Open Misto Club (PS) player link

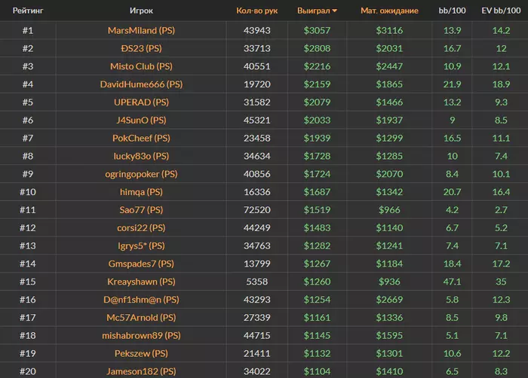(141, 66)
